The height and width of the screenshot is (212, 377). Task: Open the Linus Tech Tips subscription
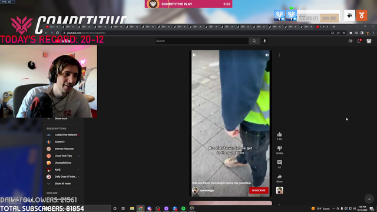click(x=63, y=155)
